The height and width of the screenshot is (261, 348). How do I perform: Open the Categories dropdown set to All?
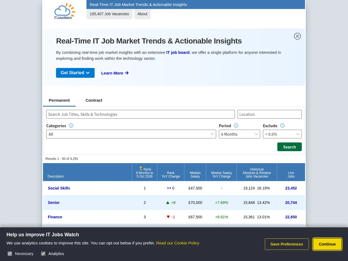tap(131, 134)
